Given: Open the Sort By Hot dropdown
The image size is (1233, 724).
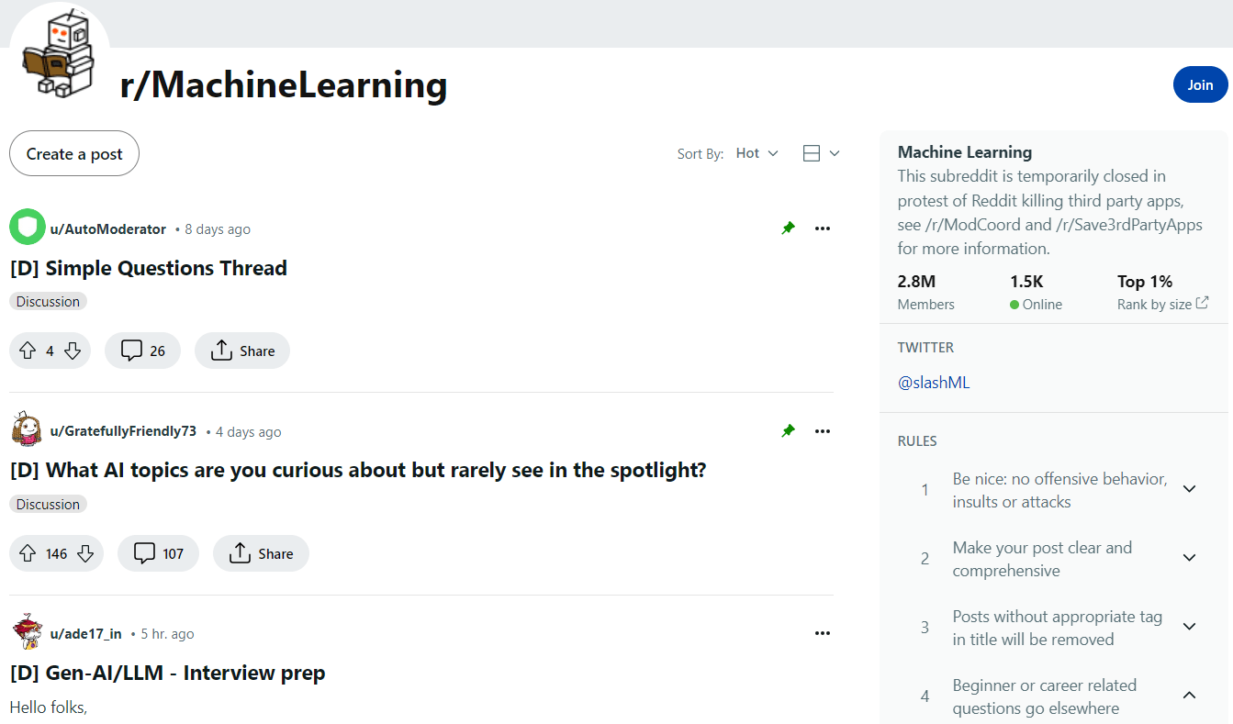Looking at the screenshot, I should point(757,153).
